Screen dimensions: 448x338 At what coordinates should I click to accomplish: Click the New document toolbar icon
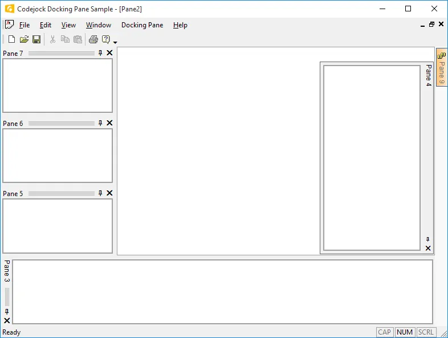coord(12,39)
